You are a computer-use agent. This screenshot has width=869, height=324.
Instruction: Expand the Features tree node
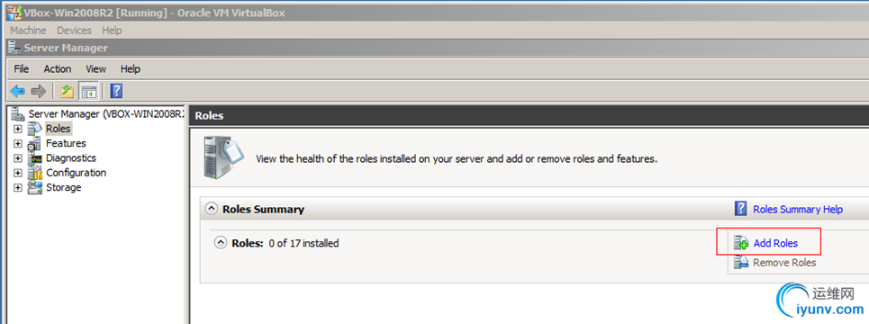(x=17, y=144)
